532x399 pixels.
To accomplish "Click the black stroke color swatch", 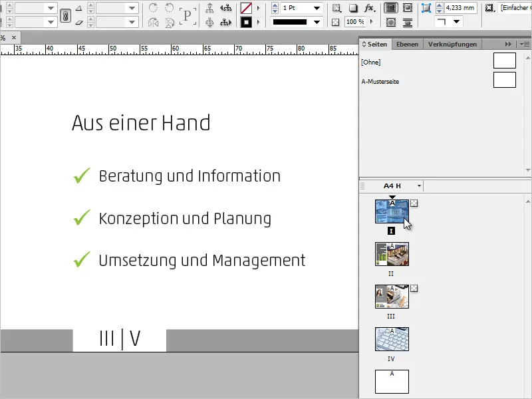I will (246, 23).
